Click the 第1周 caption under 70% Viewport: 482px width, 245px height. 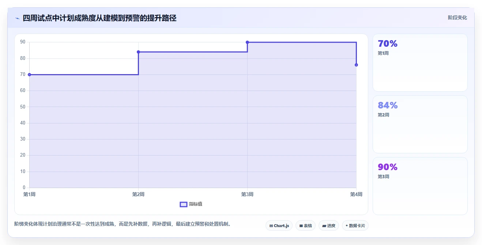383,53
